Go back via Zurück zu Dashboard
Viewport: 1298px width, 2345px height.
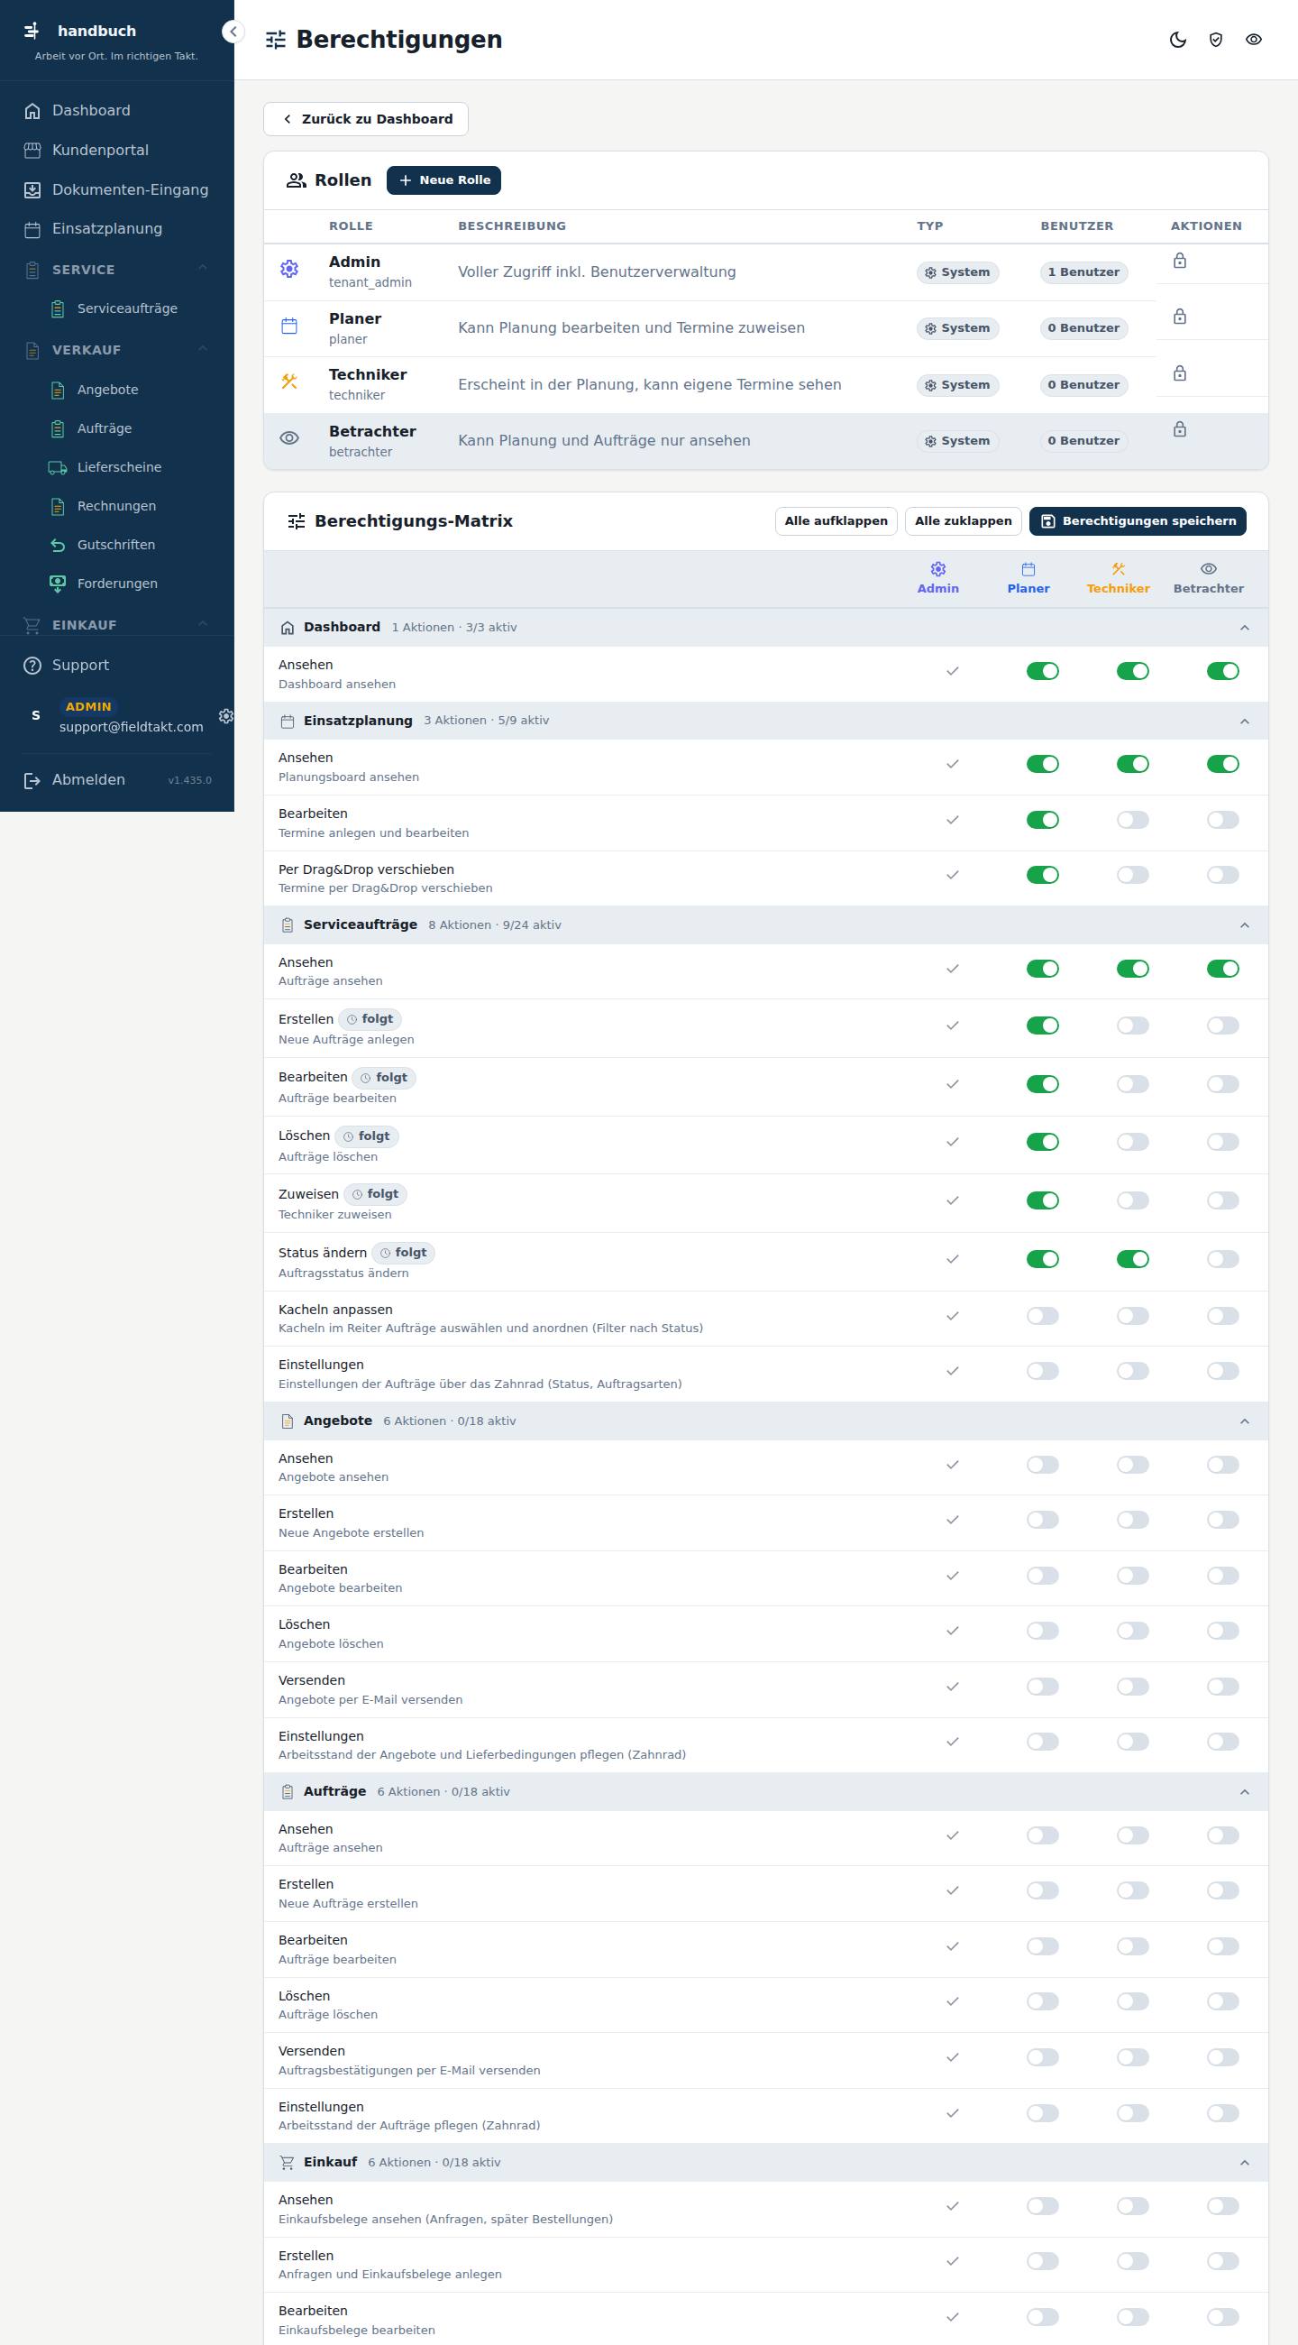pos(366,119)
